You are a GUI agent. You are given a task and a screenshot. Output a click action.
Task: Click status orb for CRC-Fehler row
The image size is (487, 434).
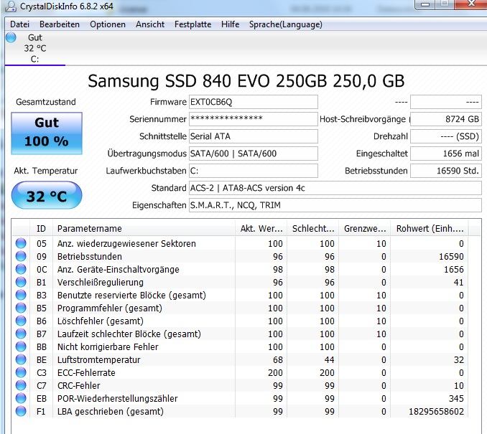click(x=21, y=385)
